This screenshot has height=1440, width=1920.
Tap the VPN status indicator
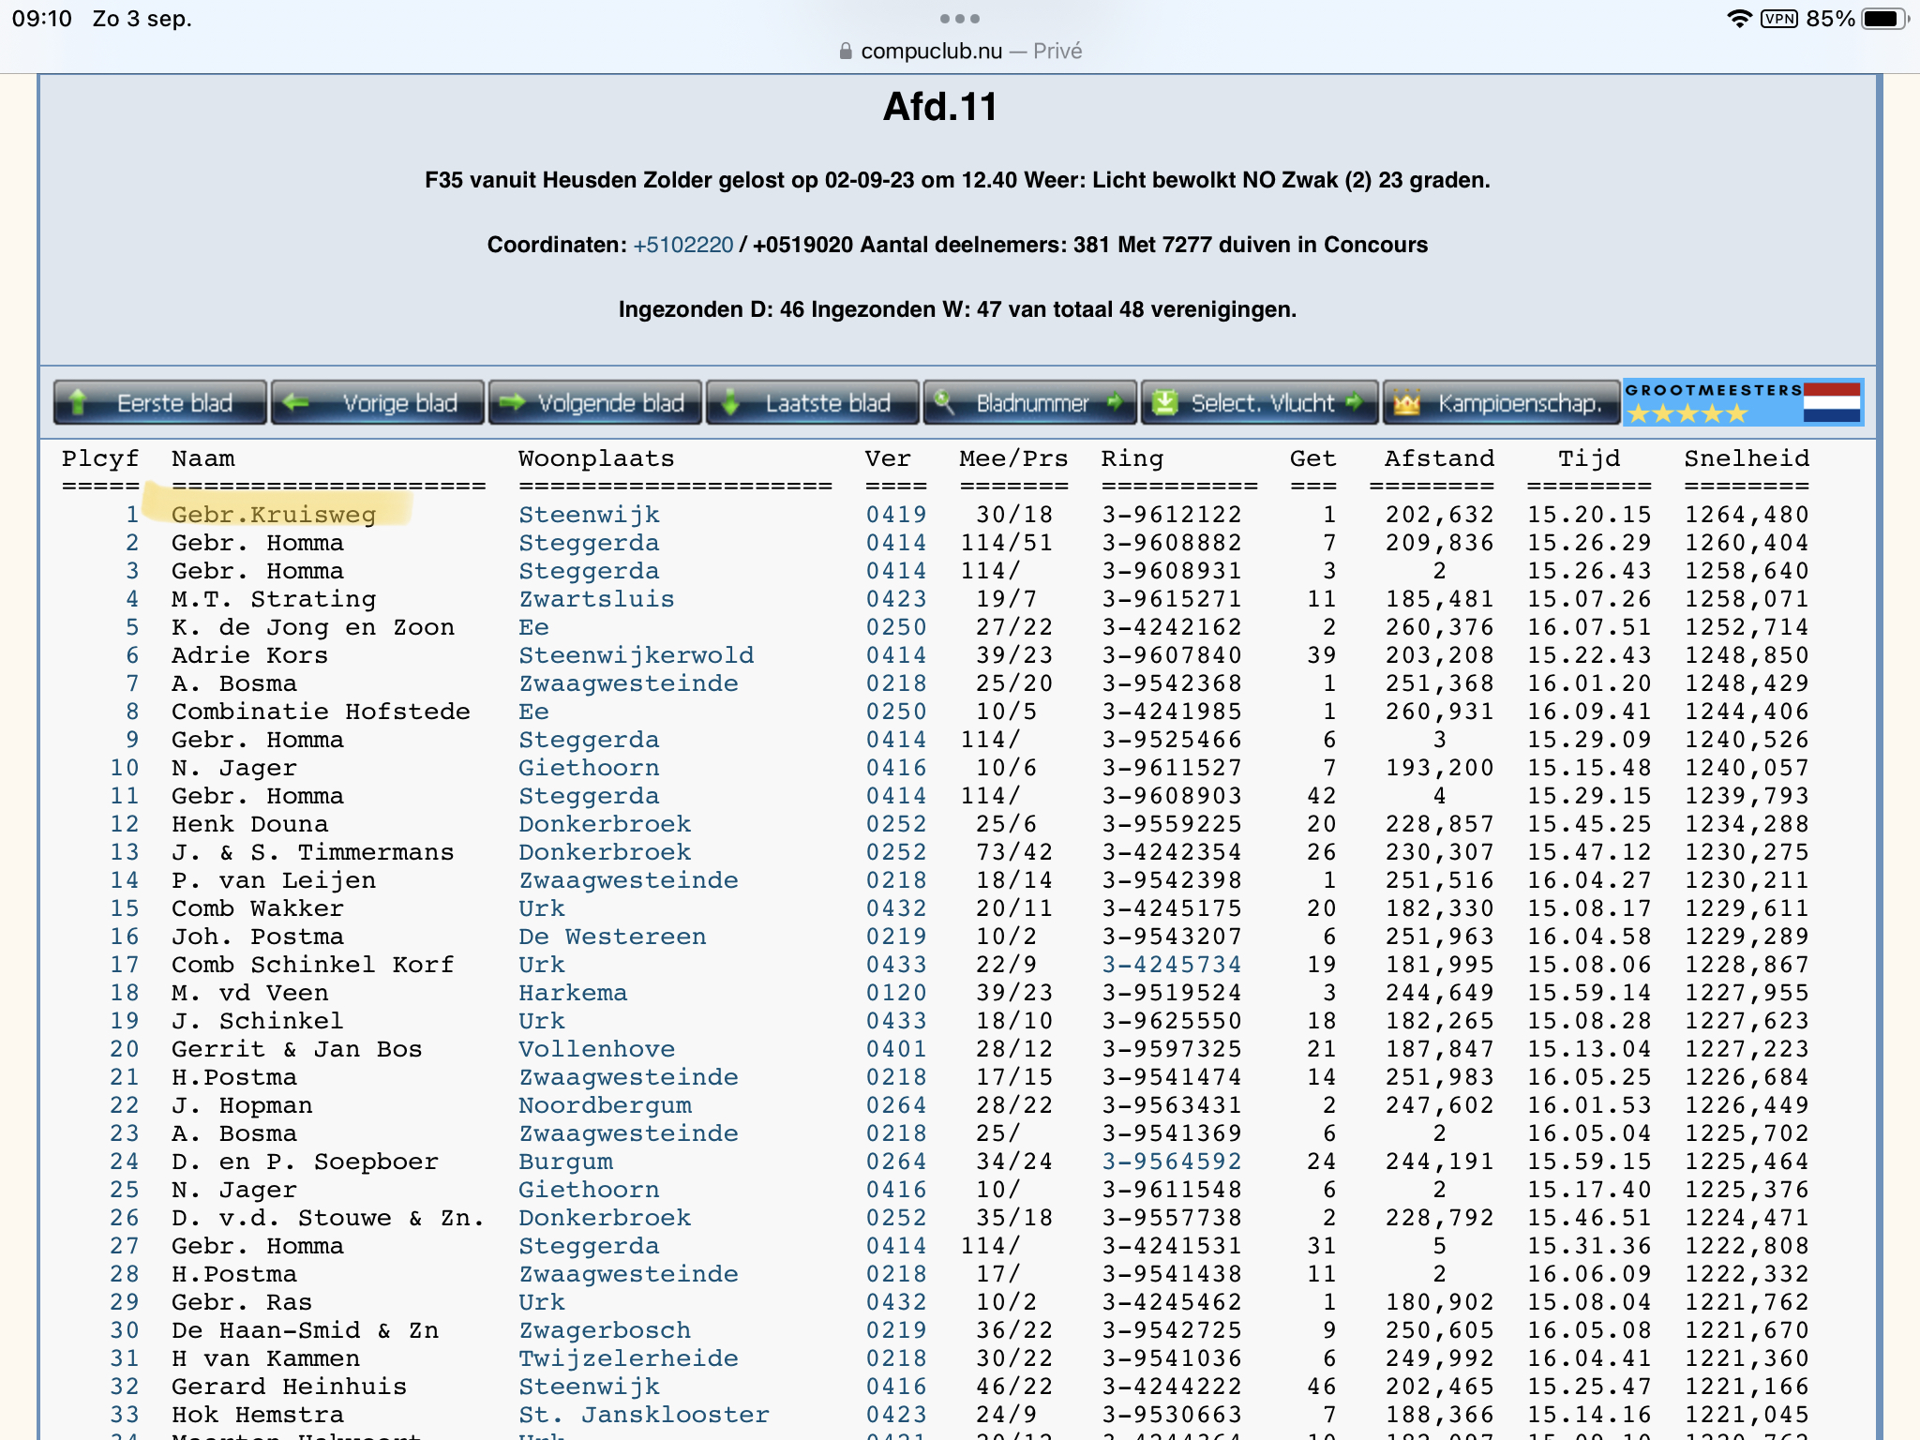(x=1778, y=19)
